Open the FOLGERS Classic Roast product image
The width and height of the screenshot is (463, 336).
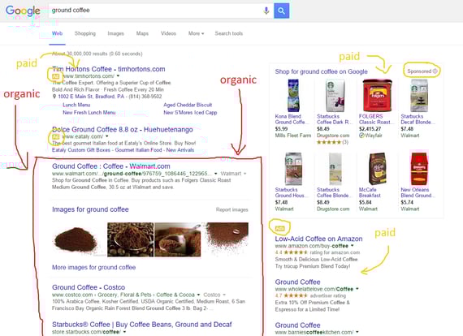377,95
